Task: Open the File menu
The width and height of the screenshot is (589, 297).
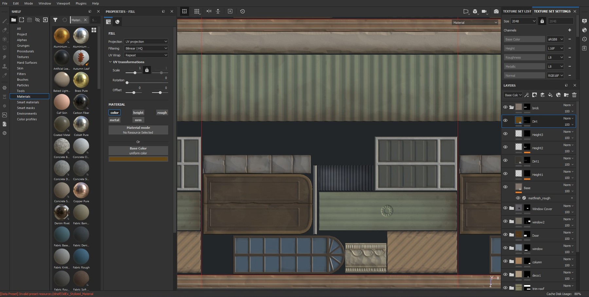Action: (x=5, y=3)
